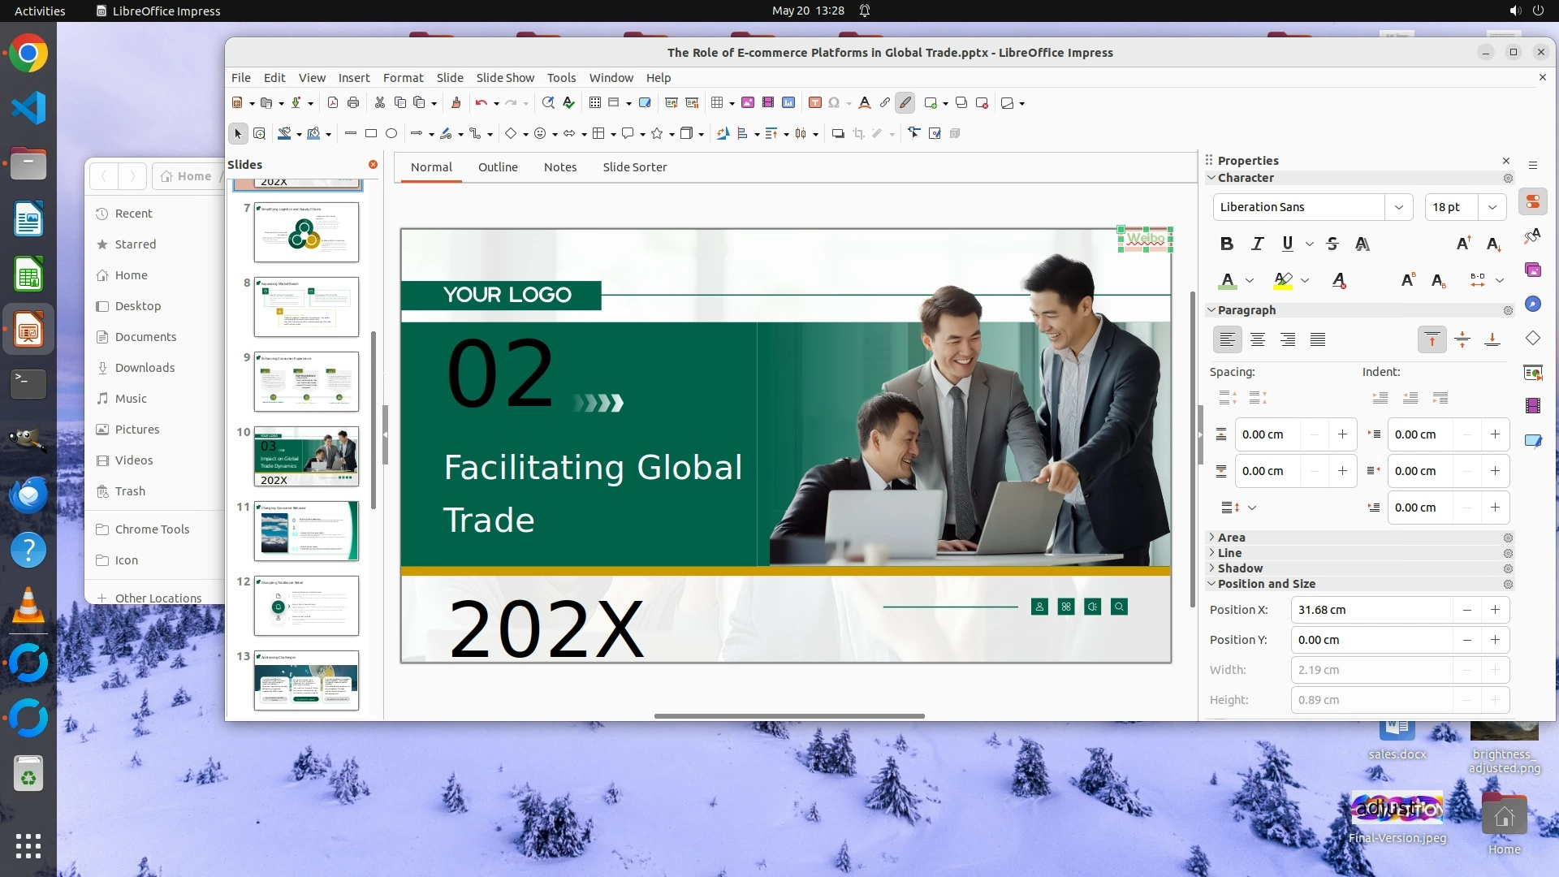Viewport: 1559px width, 877px height.
Task: Click the Print icon in toolbar
Action: coord(353,103)
